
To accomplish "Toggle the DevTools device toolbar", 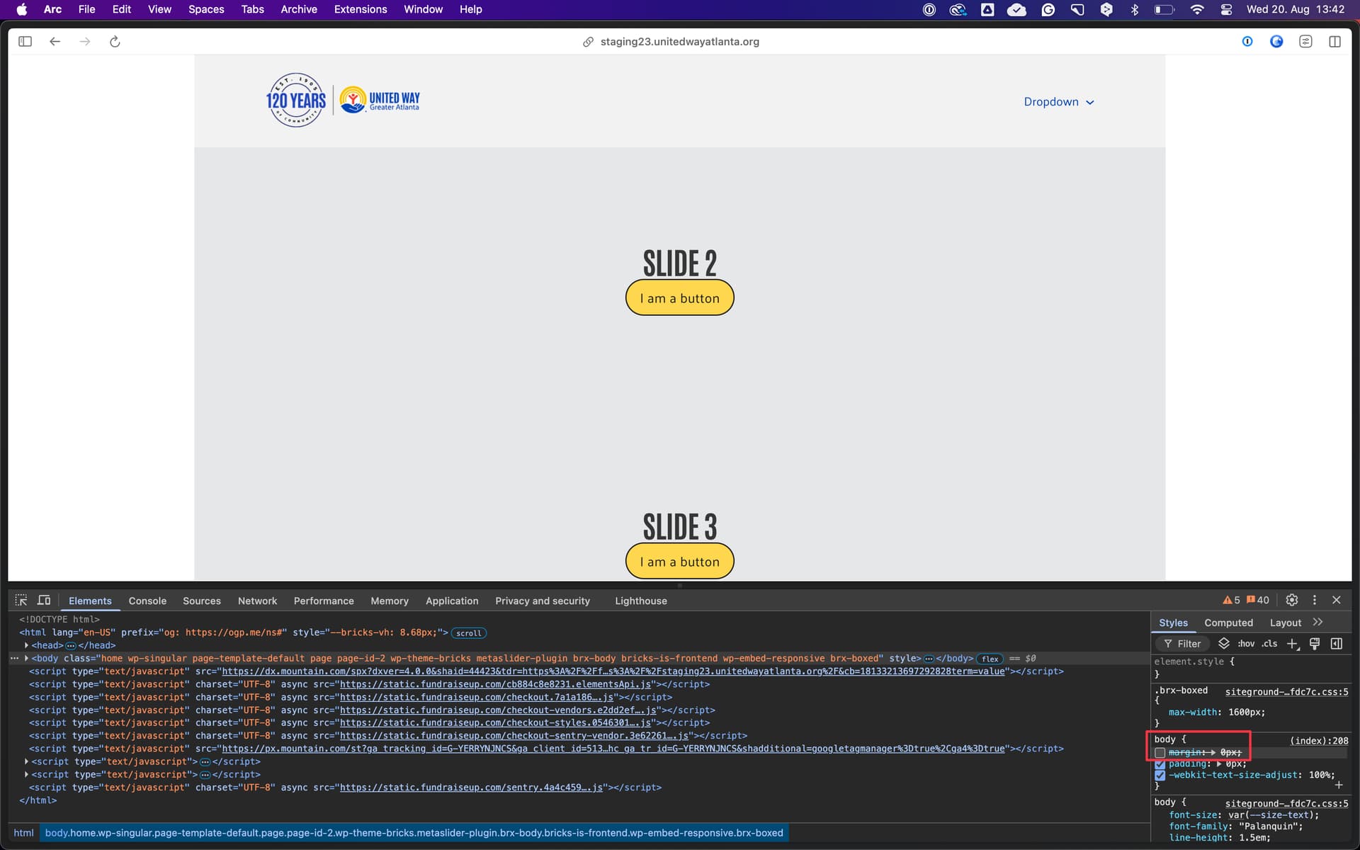I will coord(44,600).
